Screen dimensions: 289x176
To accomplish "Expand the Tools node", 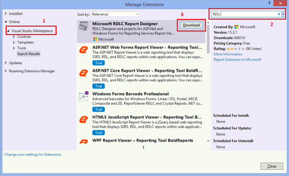I will pyautogui.click(x=14, y=48).
